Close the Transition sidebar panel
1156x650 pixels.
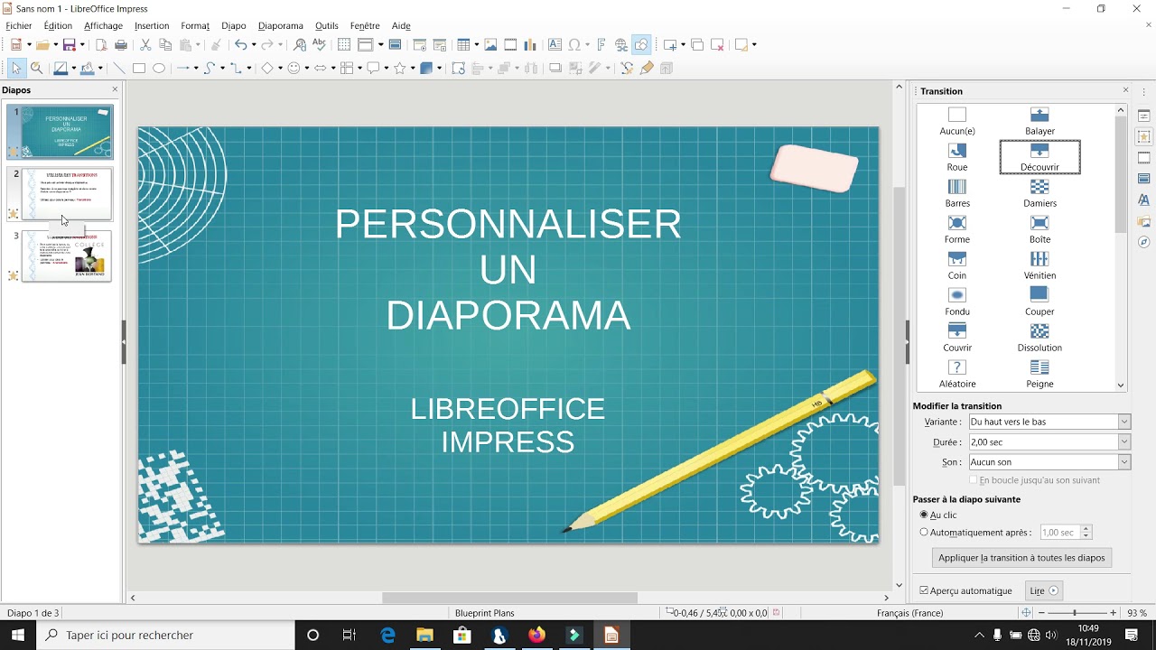[x=1125, y=90]
